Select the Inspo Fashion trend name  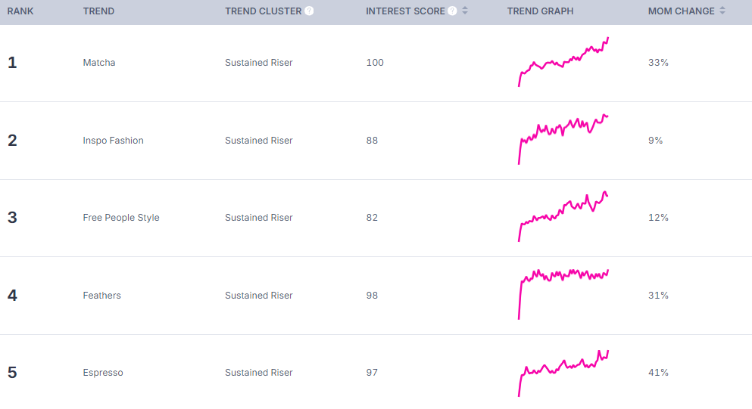[x=113, y=141]
